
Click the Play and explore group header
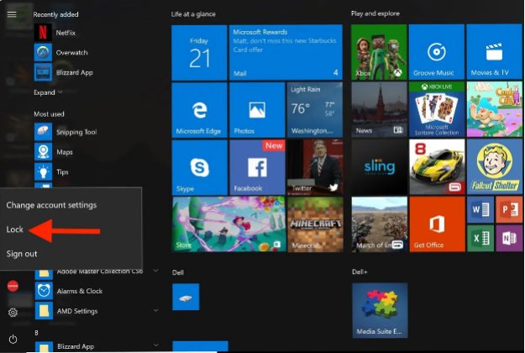(x=375, y=13)
